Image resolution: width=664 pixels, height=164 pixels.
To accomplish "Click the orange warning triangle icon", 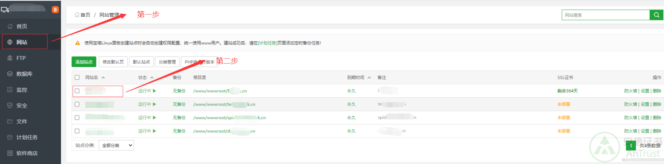I will [77, 43].
